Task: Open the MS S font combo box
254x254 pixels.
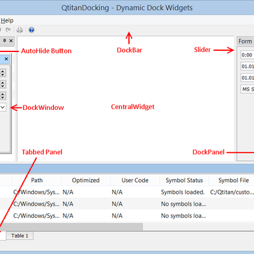Action: (247, 89)
